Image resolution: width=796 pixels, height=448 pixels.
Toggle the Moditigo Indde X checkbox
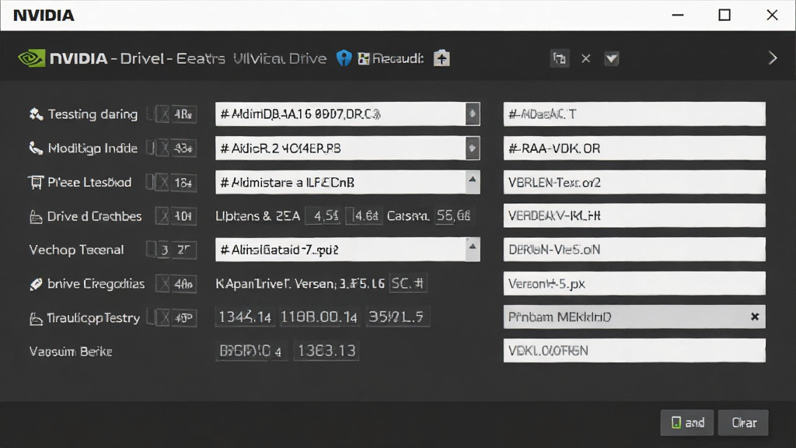point(162,149)
